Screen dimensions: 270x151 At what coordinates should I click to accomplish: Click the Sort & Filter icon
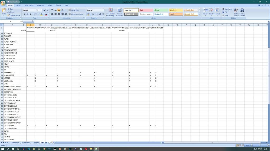[x=236, y=12]
